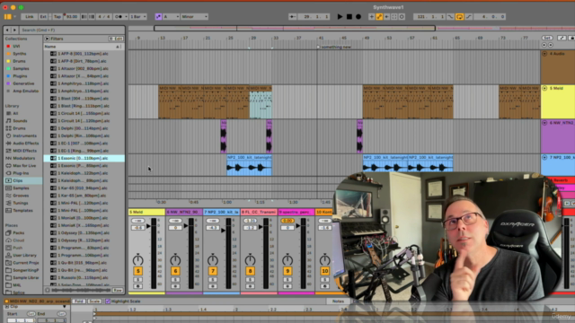The height and width of the screenshot is (323, 575).
Task: Open the Plug-Ins library category
Action: click(x=21, y=173)
